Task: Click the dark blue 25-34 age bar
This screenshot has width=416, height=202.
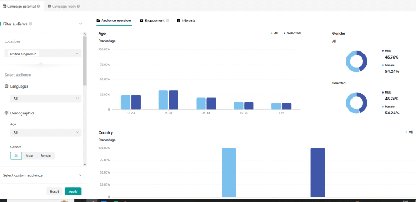Action: (x=174, y=100)
